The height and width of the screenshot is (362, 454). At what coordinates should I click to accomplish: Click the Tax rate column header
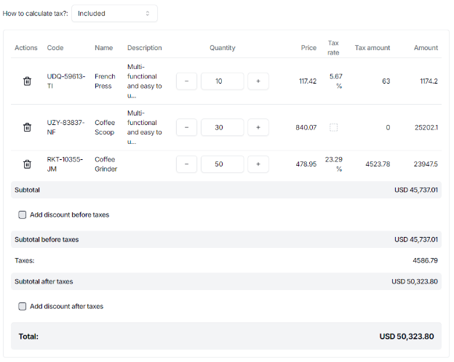[333, 48]
